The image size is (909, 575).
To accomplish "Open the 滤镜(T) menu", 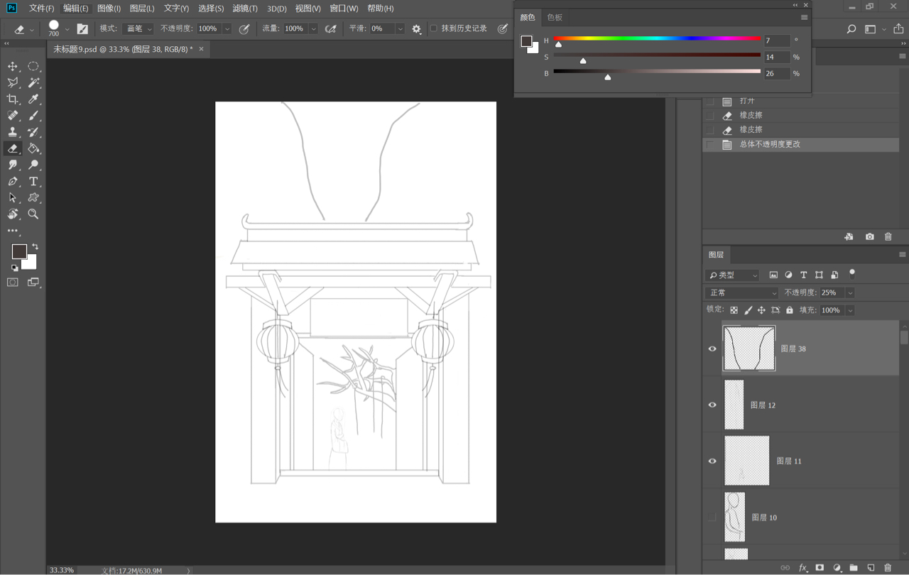I will click(245, 9).
